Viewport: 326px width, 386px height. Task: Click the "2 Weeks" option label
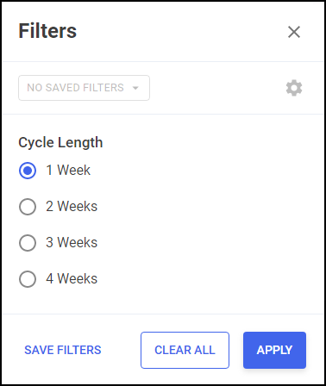72,206
